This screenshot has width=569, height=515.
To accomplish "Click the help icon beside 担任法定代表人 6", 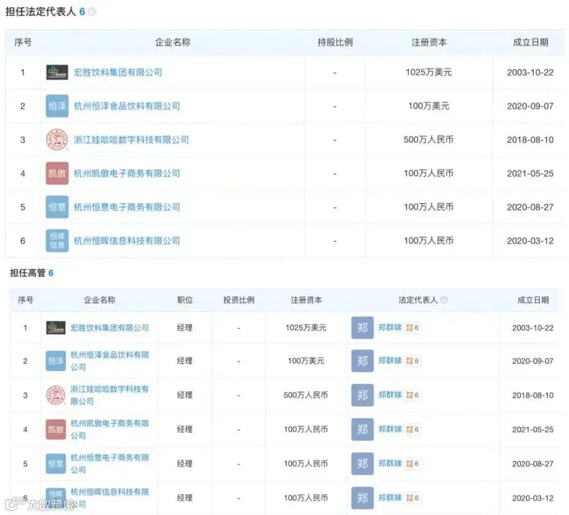I will coord(92,11).
